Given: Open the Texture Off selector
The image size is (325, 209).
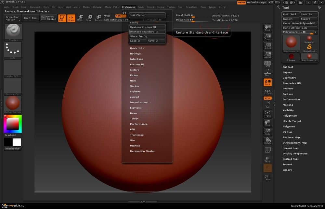Looking at the screenshot, I should (13, 86).
